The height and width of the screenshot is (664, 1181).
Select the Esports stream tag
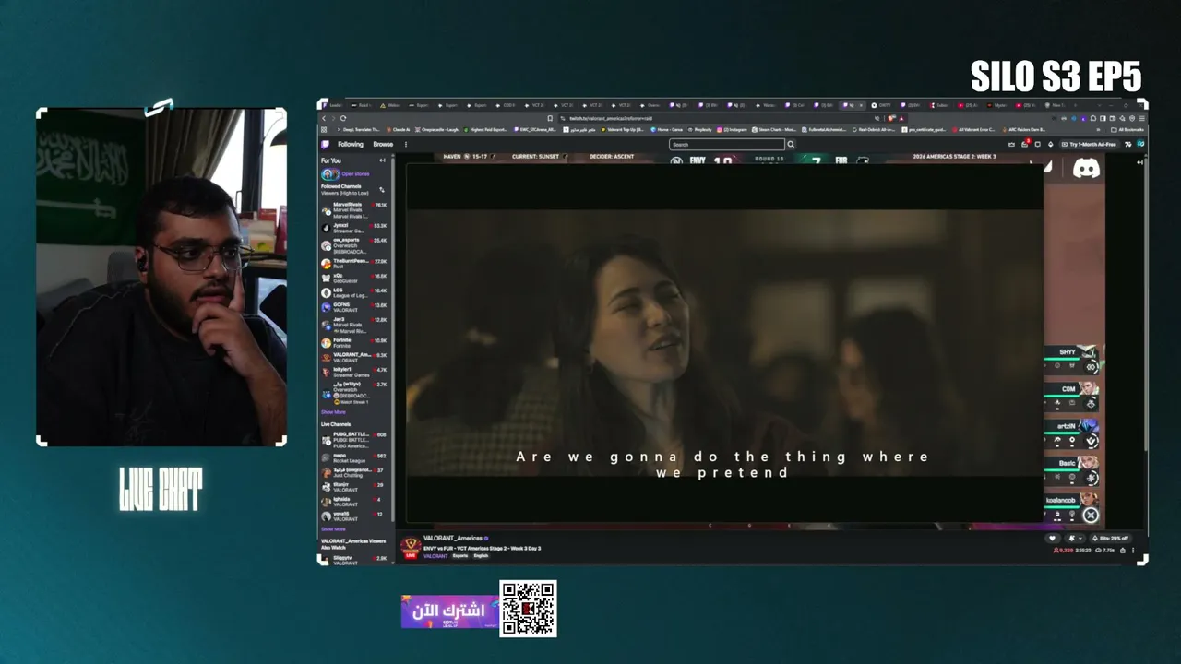pyautogui.click(x=460, y=556)
